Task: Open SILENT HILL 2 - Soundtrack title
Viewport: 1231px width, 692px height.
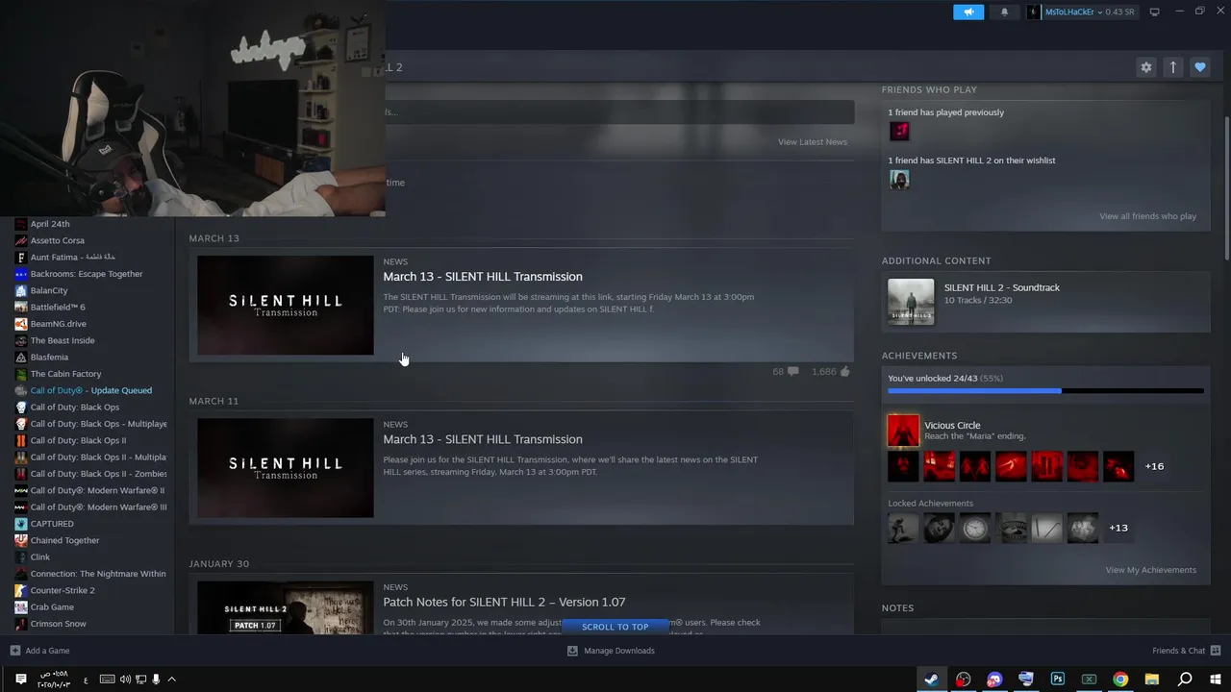Action: 1002,287
